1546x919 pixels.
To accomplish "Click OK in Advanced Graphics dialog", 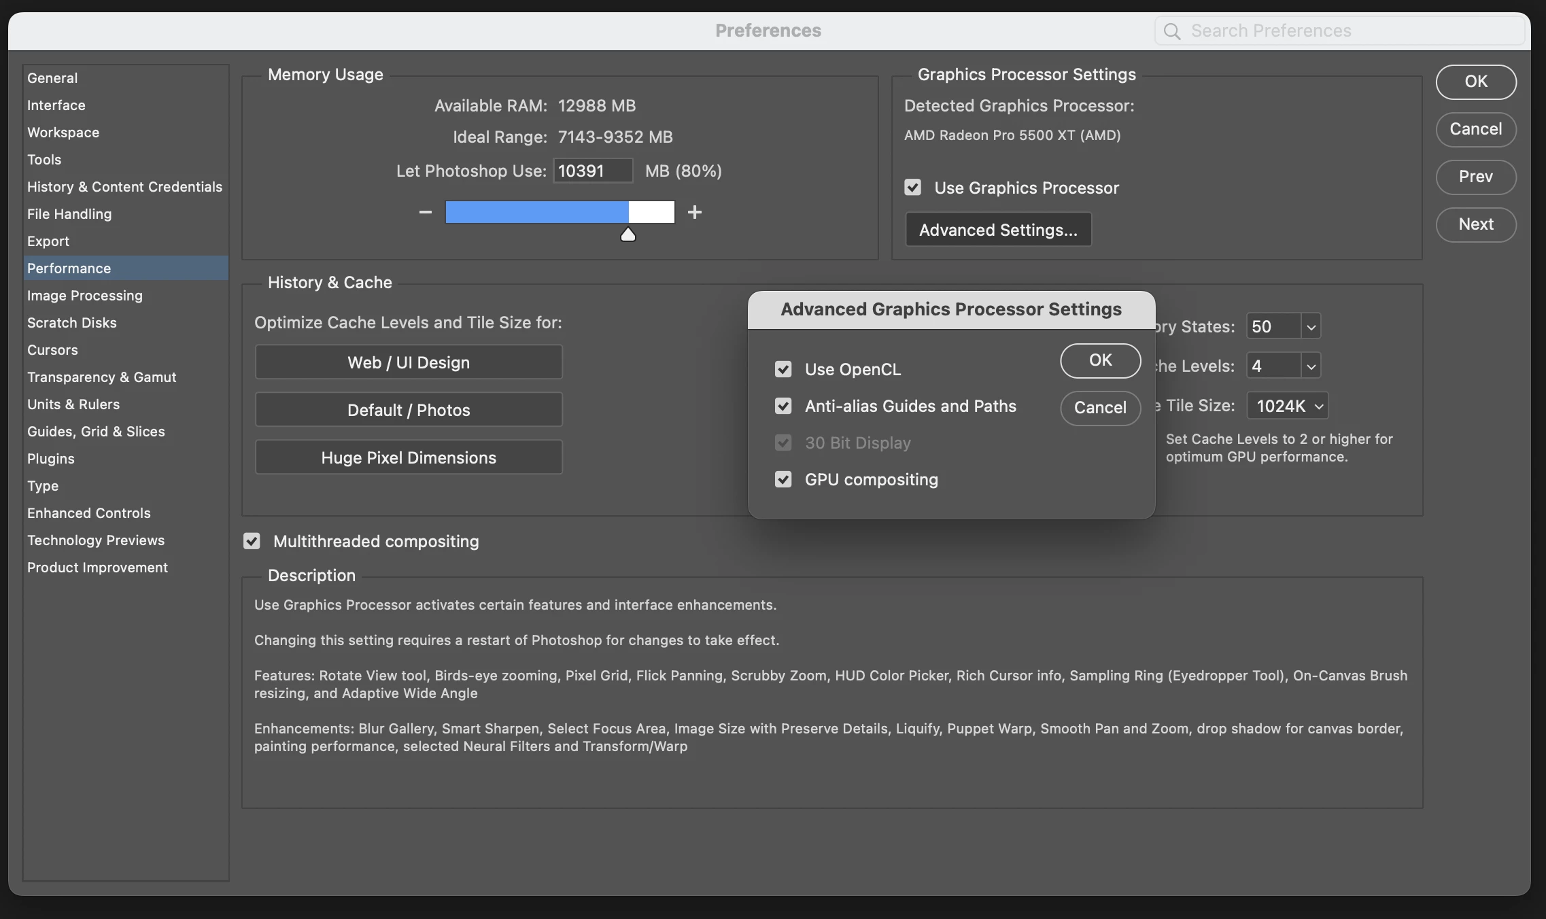I will point(1100,360).
